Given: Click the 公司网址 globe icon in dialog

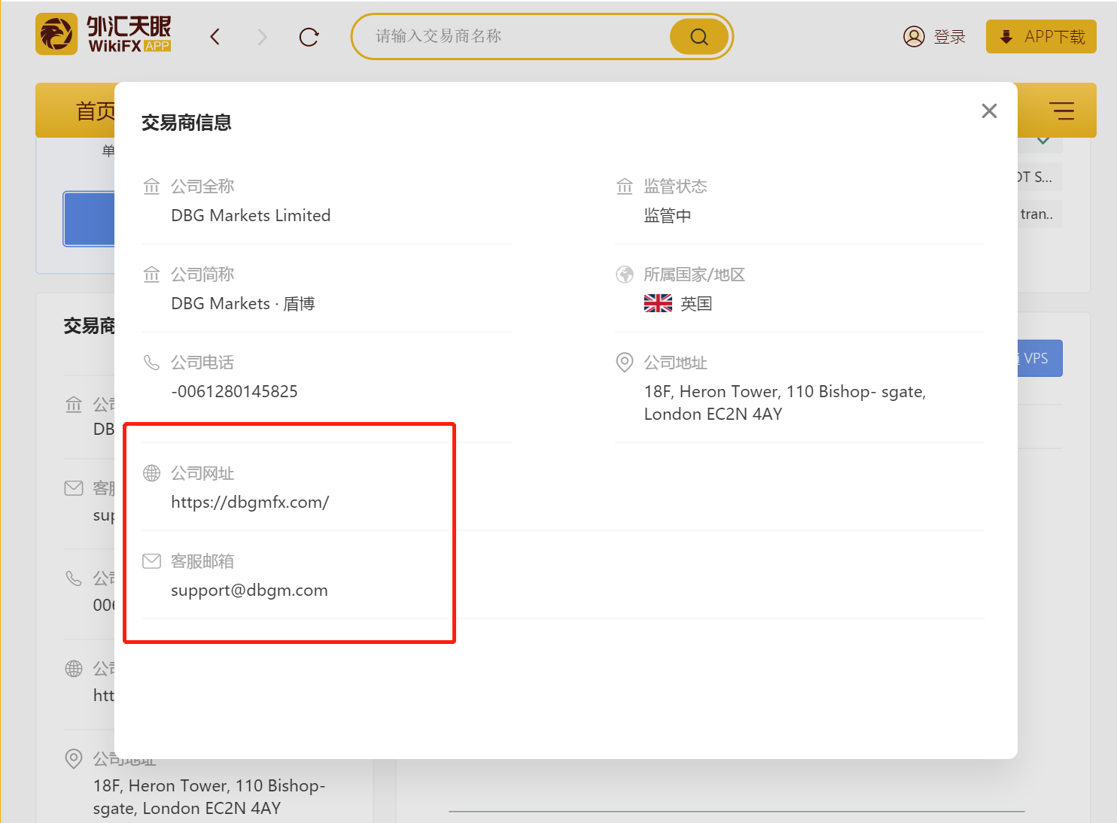Looking at the screenshot, I should click(x=151, y=472).
